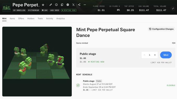Screen dimensions: 177x99
Task: Open the website globe icon
Action: [68, 5]
